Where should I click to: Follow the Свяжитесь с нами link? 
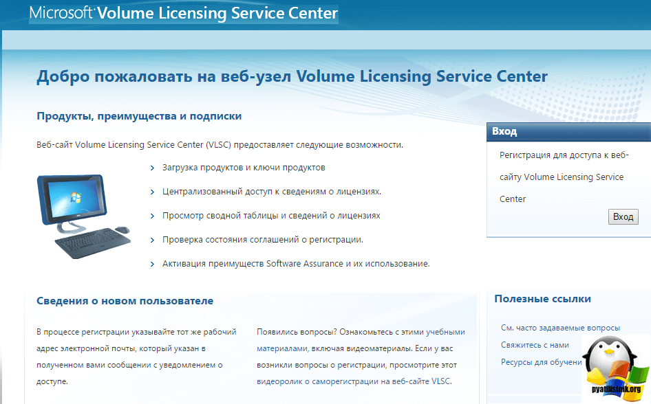tap(535, 345)
